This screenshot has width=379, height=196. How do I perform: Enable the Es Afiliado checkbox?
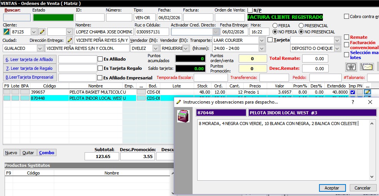[x=100, y=59]
